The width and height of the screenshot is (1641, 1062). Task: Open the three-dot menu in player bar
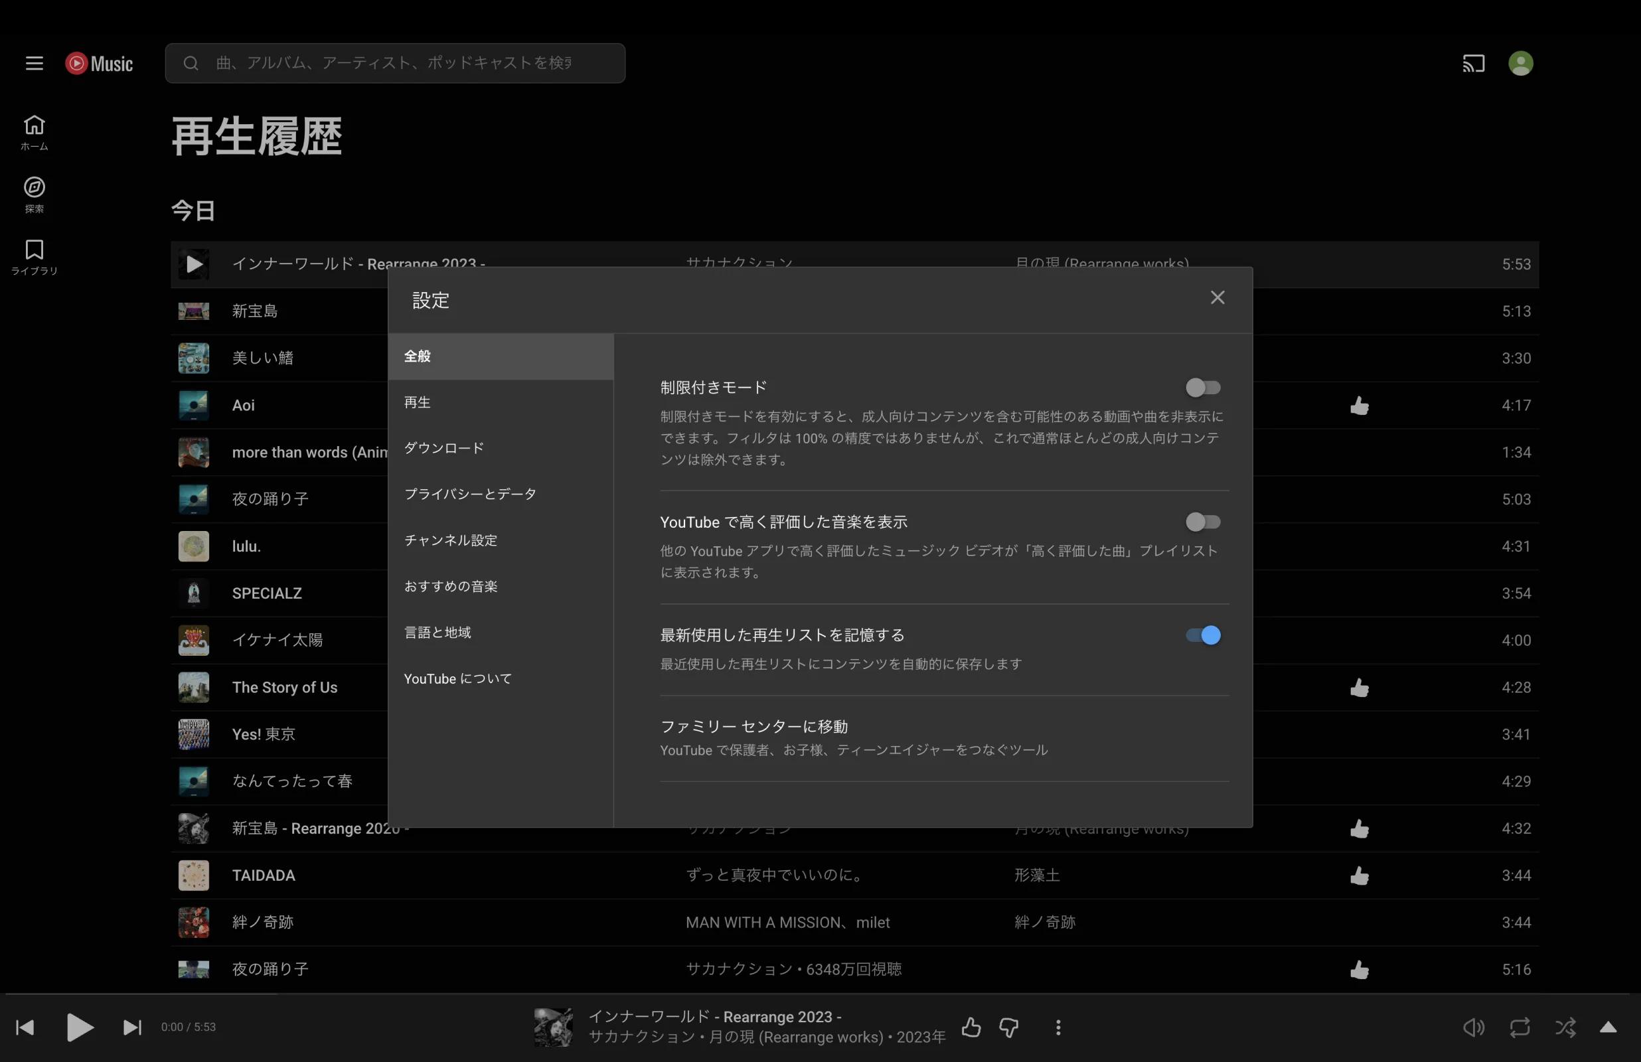[1057, 1027]
